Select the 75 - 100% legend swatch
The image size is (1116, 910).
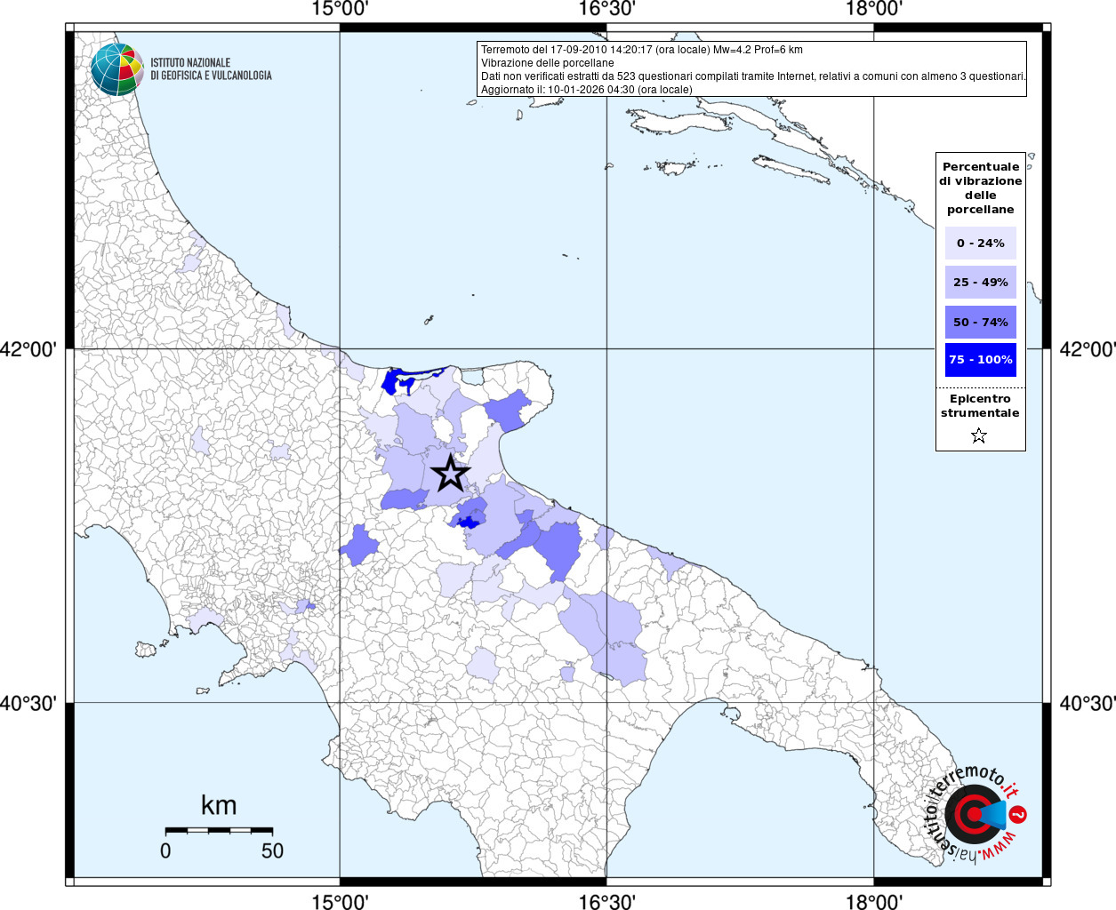pyautogui.click(x=981, y=360)
